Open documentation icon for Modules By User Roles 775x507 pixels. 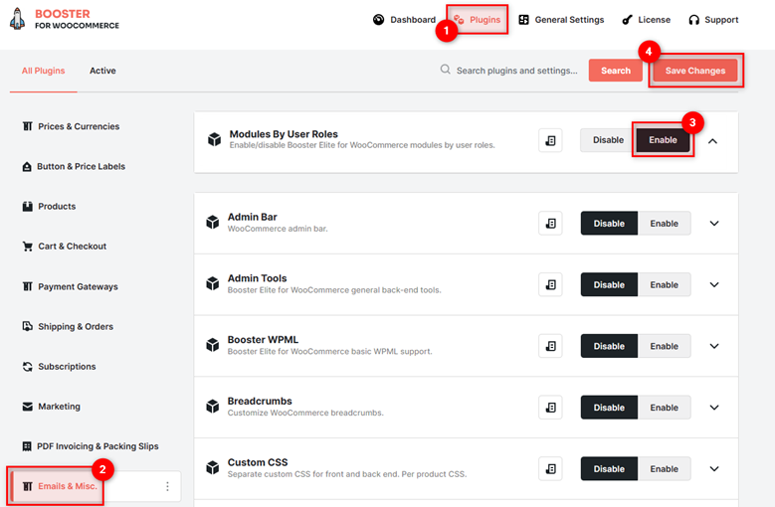[x=550, y=141]
